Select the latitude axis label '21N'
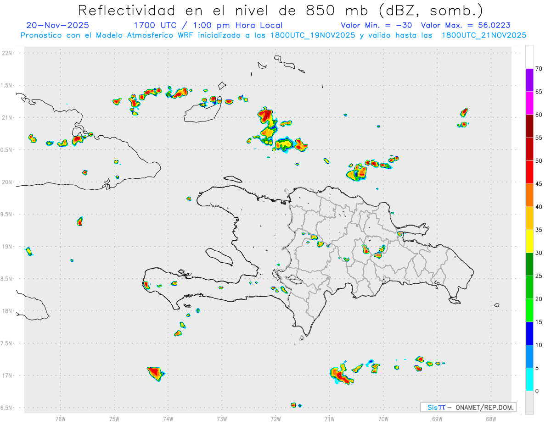This screenshot has height=425, width=551. tap(7, 117)
